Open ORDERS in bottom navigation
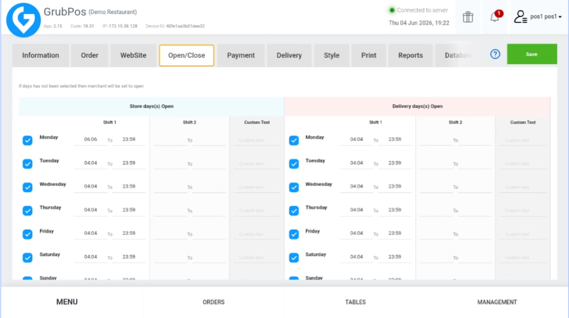 pyautogui.click(x=214, y=302)
